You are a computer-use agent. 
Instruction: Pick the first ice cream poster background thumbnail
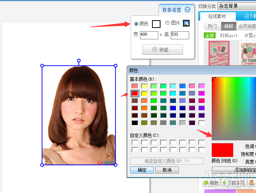coord(219,53)
